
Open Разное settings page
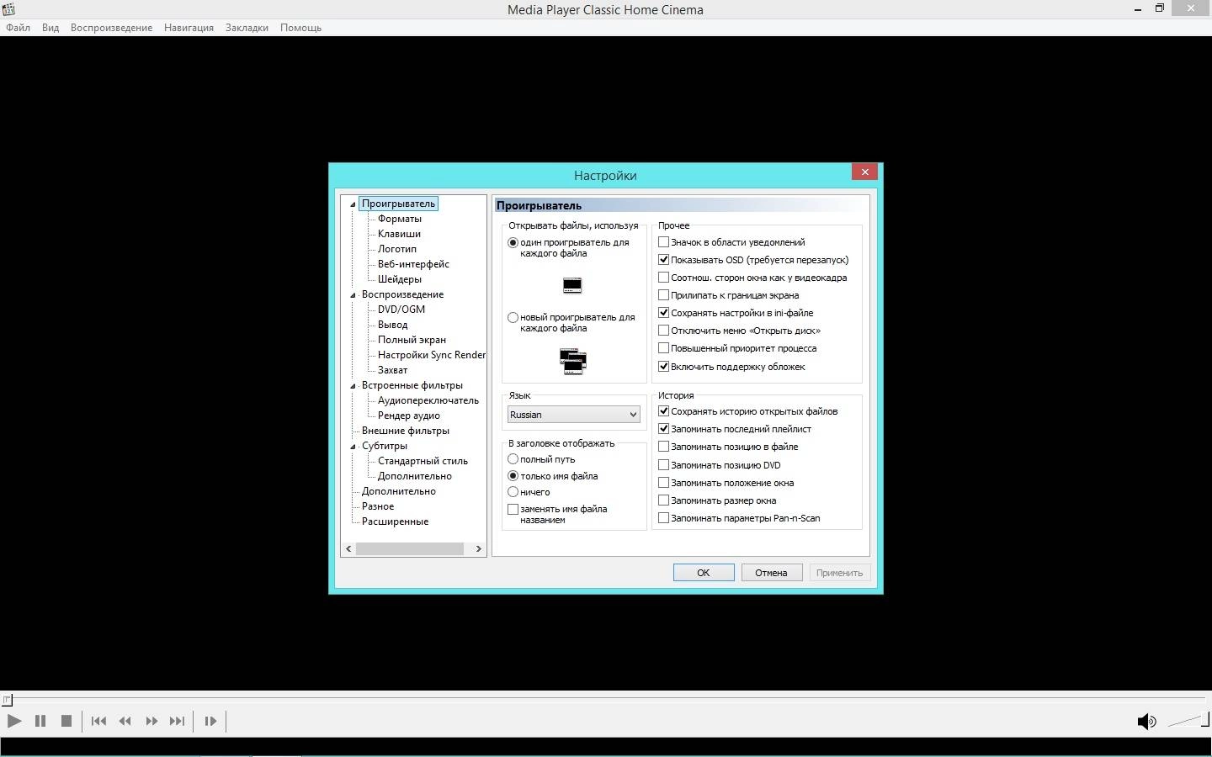point(378,506)
